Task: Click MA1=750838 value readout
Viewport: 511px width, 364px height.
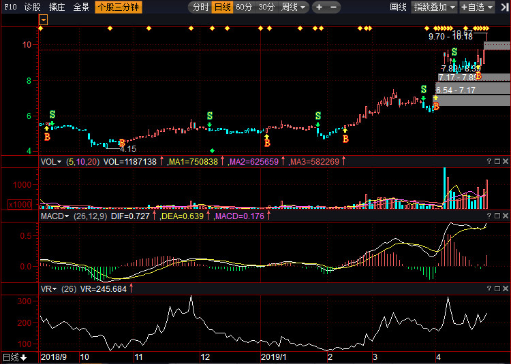Action: click(193, 162)
